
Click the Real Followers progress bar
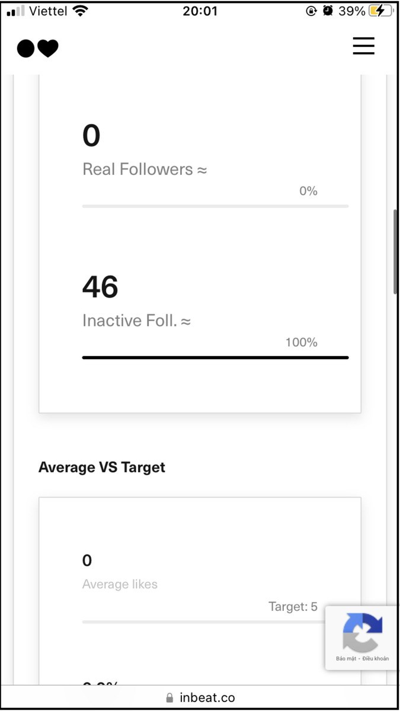[215, 206]
